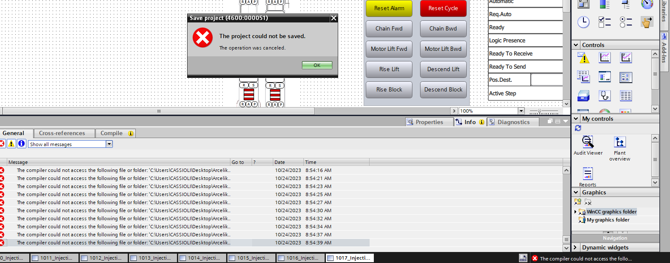The height and width of the screenshot is (263, 670).
Task: Click the red Reset Cycle button
Action: 443,8
